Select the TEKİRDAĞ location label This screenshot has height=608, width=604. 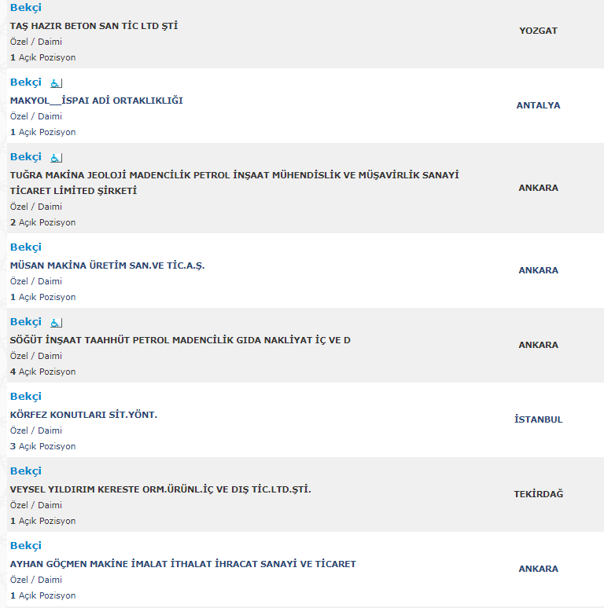click(539, 494)
